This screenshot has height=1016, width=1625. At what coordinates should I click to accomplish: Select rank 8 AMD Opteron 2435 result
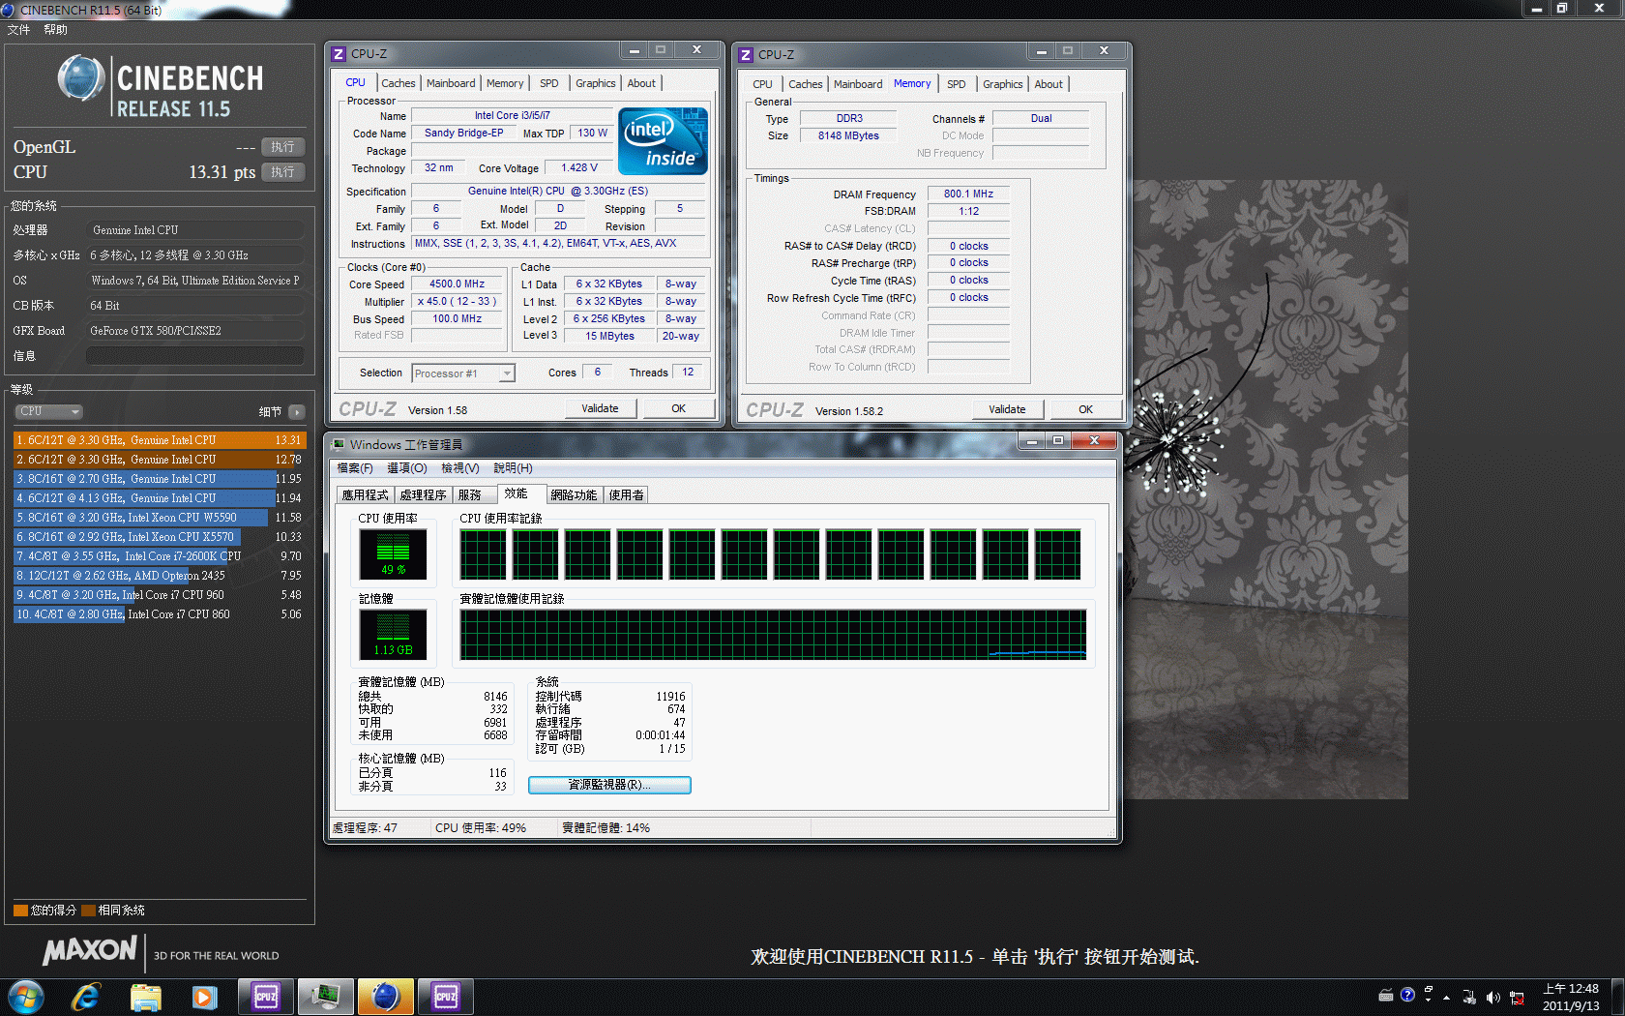[x=159, y=576]
